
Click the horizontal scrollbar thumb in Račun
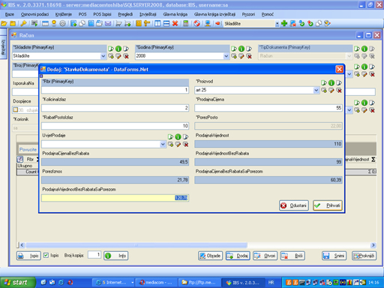[136, 245]
